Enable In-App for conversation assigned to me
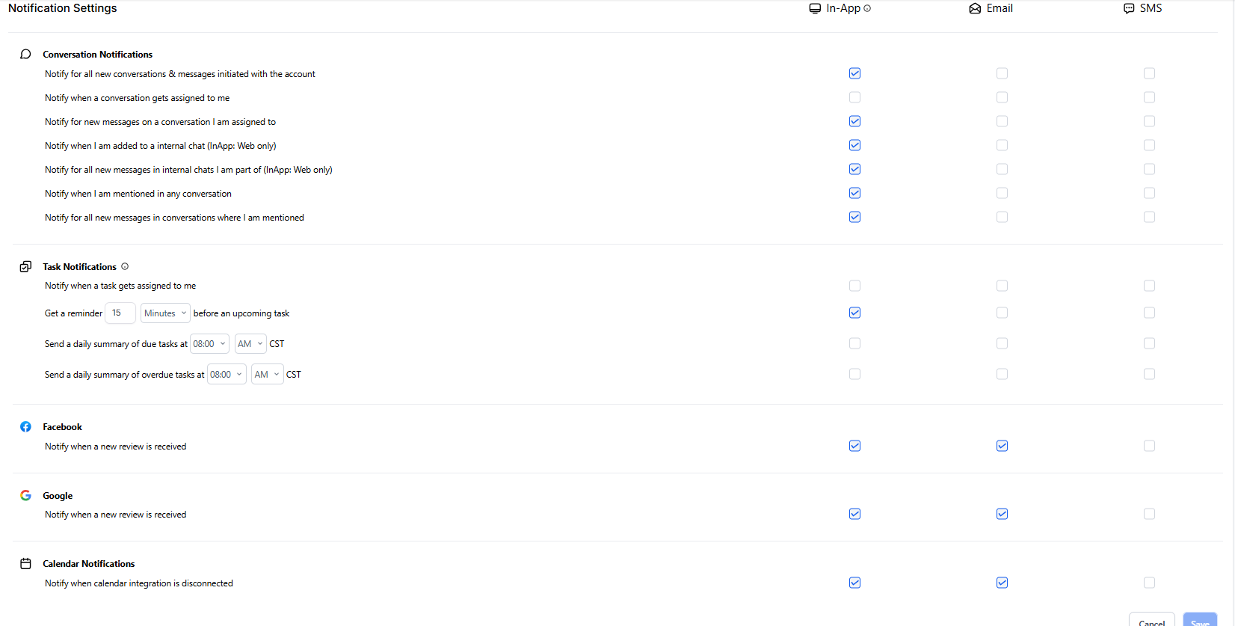 [854, 97]
